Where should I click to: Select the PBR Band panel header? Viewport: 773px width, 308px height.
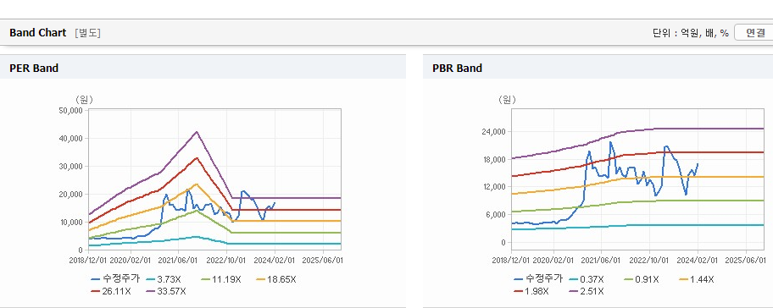[598, 68]
